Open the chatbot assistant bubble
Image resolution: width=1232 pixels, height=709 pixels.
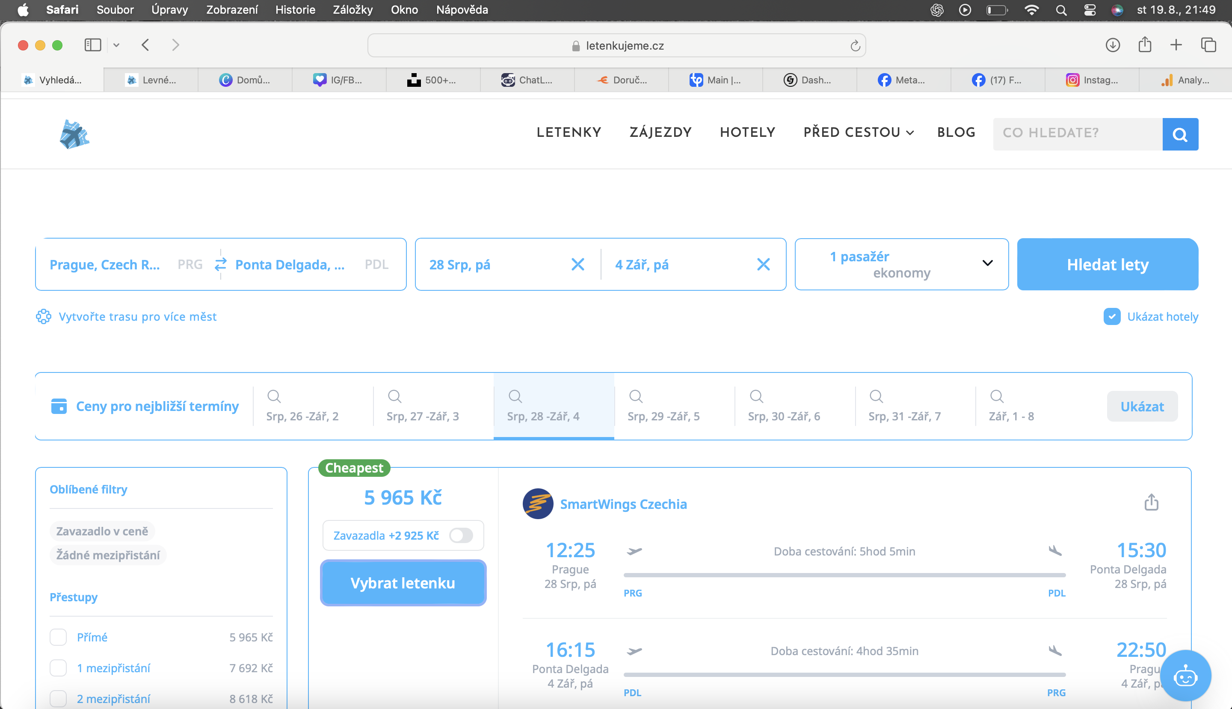tap(1185, 676)
